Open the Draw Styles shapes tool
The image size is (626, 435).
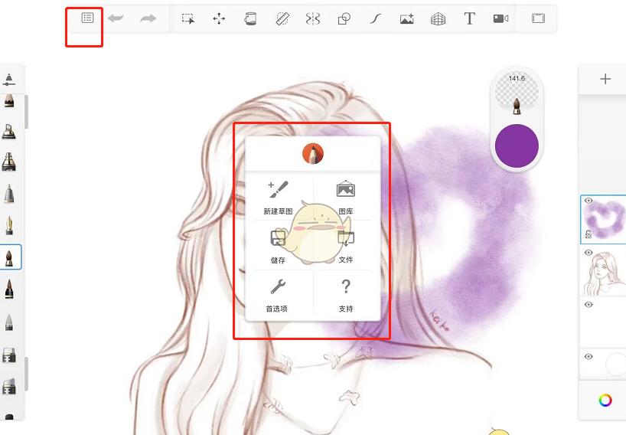[x=344, y=18]
